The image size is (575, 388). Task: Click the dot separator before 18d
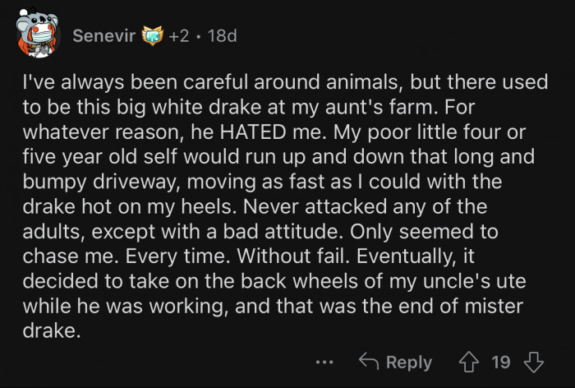(201, 36)
